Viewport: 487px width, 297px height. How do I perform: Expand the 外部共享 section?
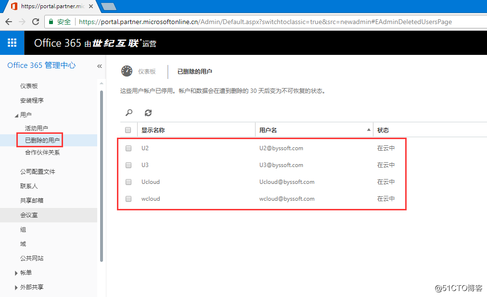point(16,288)
